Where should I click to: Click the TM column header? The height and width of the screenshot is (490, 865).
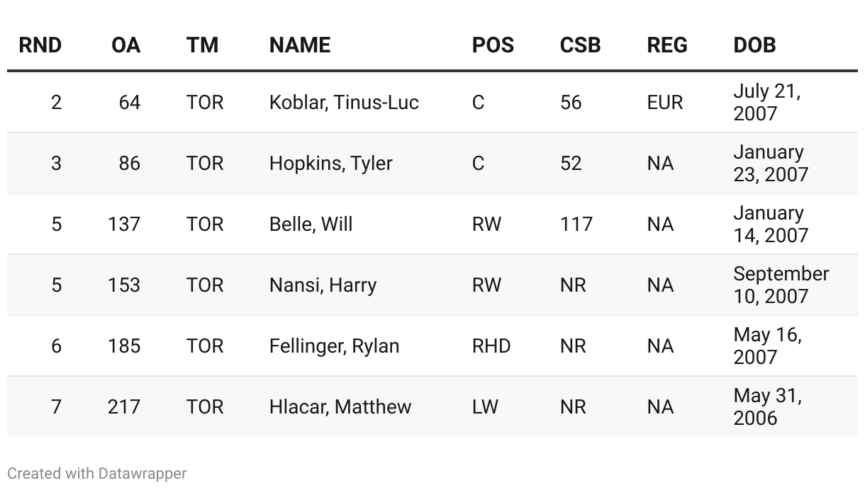[203, 45]
